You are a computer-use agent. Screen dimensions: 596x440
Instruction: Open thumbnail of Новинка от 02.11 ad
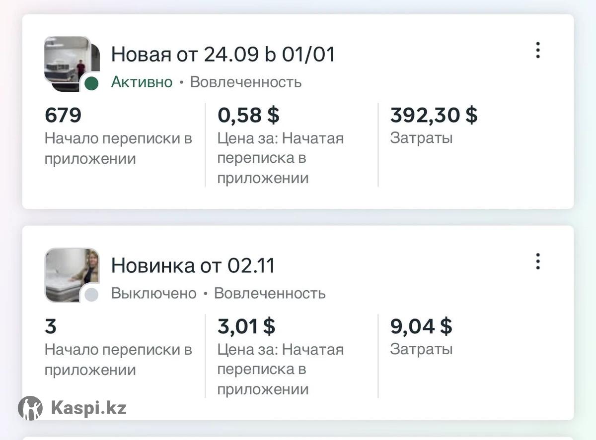[x=70, y=273]
